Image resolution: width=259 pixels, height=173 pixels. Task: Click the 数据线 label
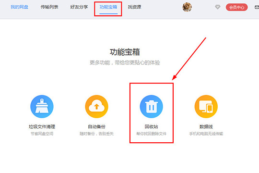(206, 127)
